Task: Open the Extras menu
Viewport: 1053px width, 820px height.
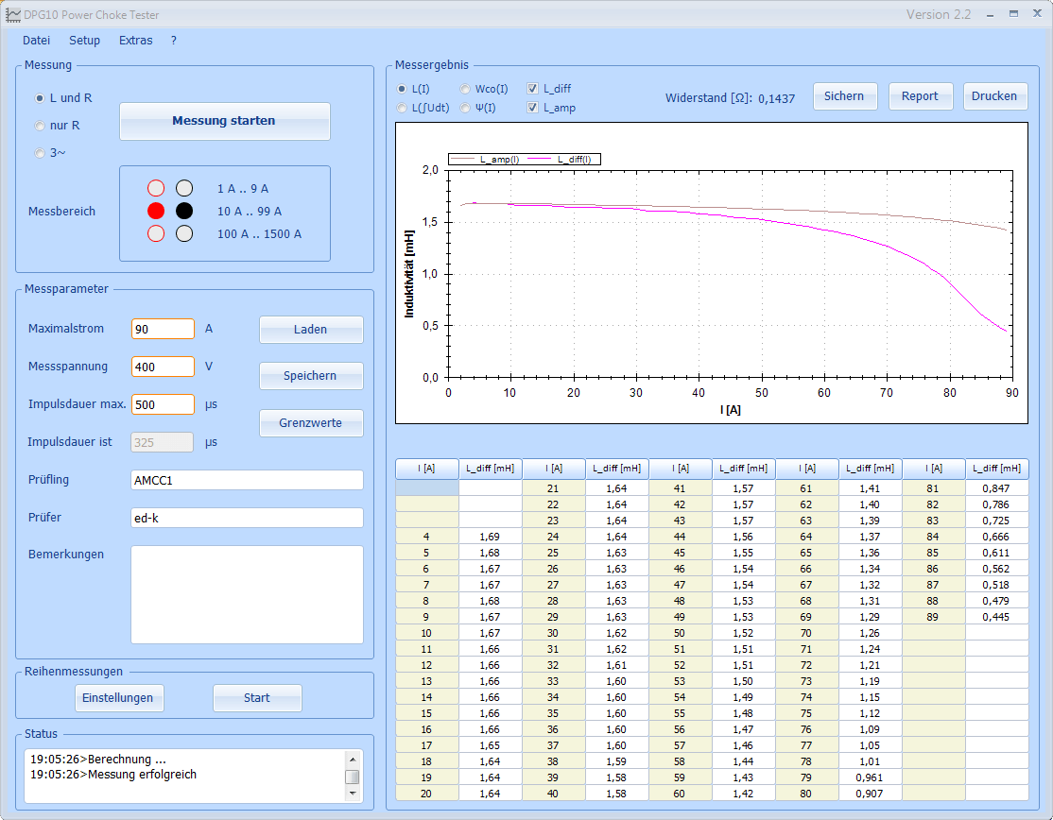Action: 135,41
